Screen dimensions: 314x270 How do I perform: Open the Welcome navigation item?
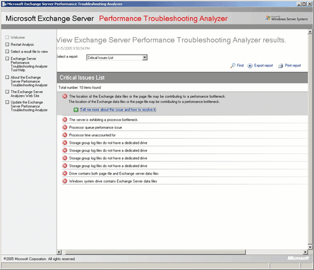point(18,37)
